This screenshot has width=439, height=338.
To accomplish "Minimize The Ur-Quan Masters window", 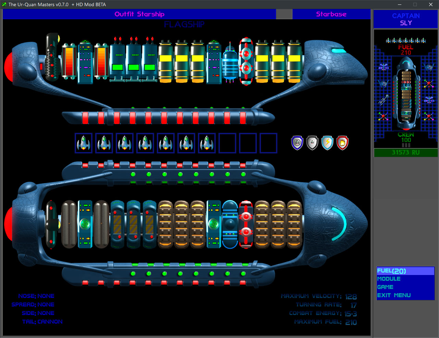I will tap(400, 4).
